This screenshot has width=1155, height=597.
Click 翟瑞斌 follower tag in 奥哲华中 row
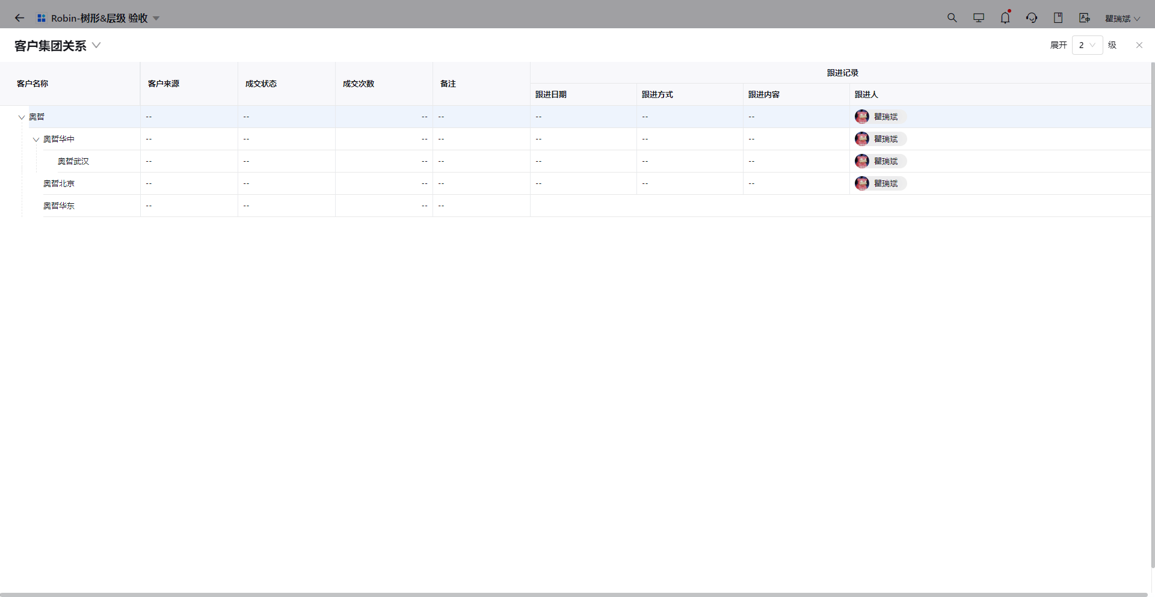[x=880, y=139]
